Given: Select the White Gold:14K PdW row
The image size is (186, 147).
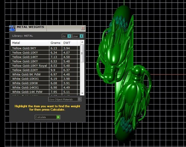Looking at the screenshot, I should pos(45,92).
